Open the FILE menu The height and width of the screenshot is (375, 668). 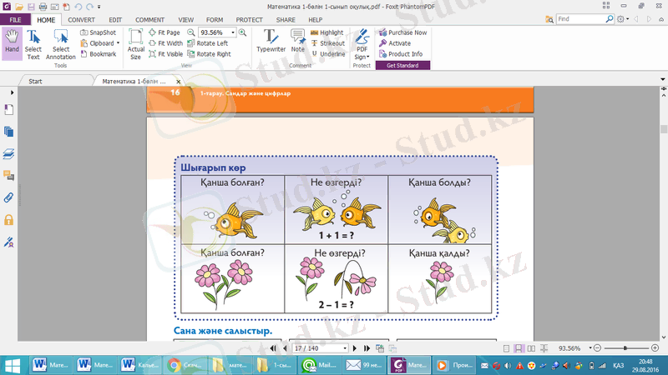click(15, 18)
